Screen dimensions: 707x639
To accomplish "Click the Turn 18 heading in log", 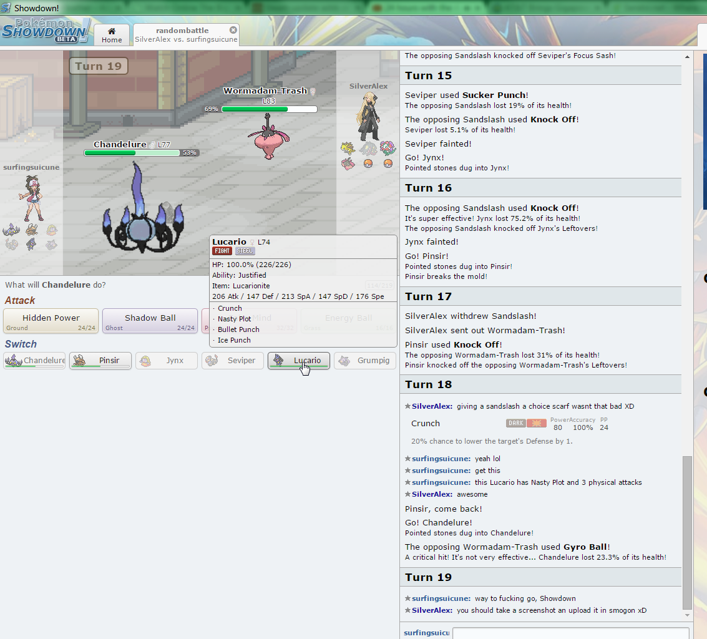I will [428, 384].
